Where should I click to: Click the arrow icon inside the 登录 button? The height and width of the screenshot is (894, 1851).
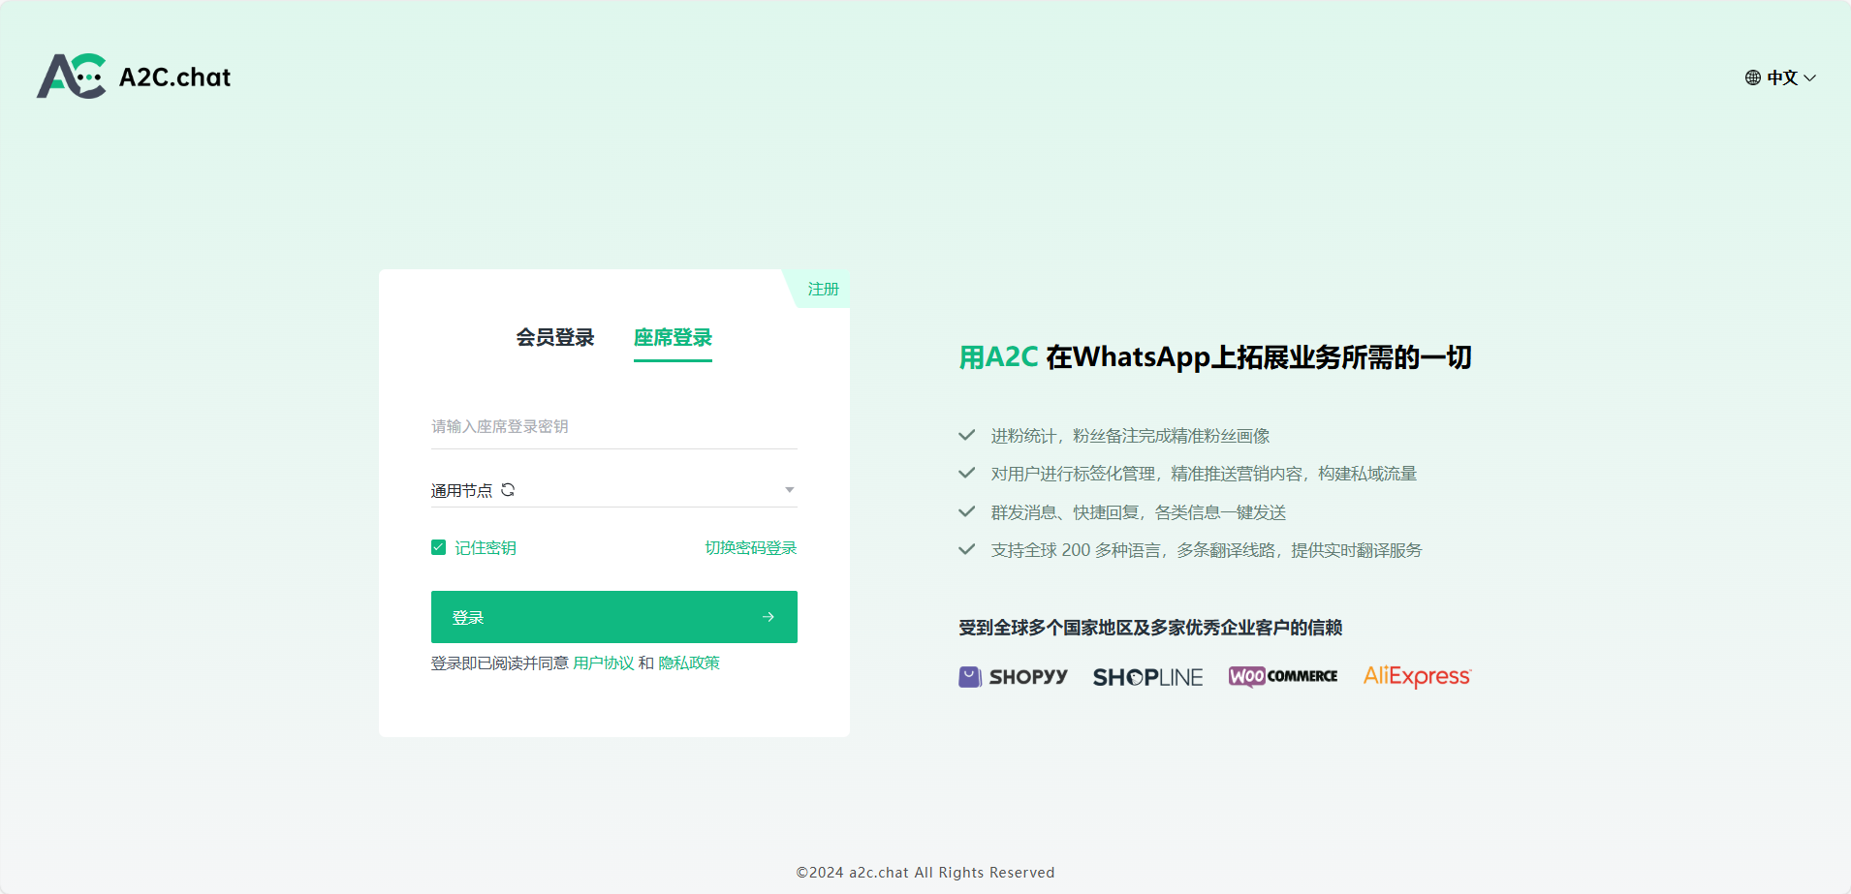click(x=768, y=616)
